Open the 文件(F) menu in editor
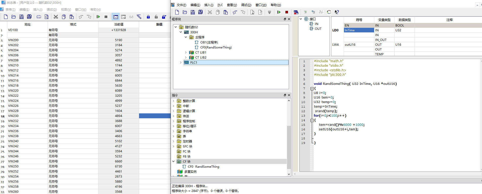The image size is (482, 194). pyautogui.click(x=181, y=5)
